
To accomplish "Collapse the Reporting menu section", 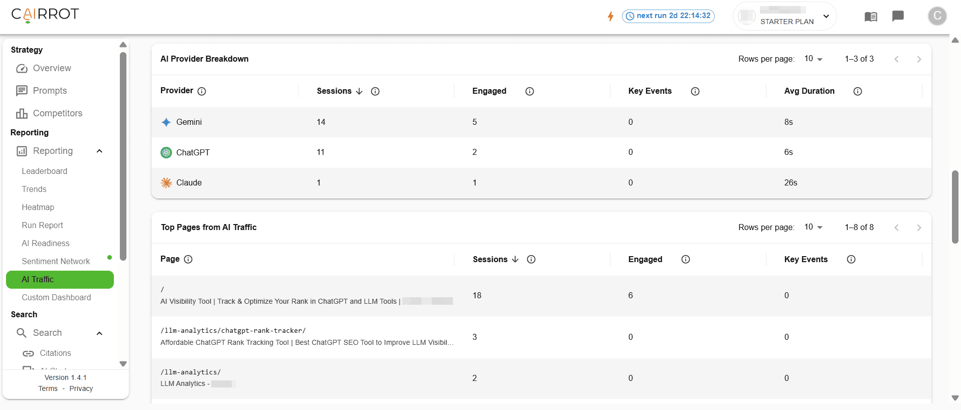I will coord(99,151).
